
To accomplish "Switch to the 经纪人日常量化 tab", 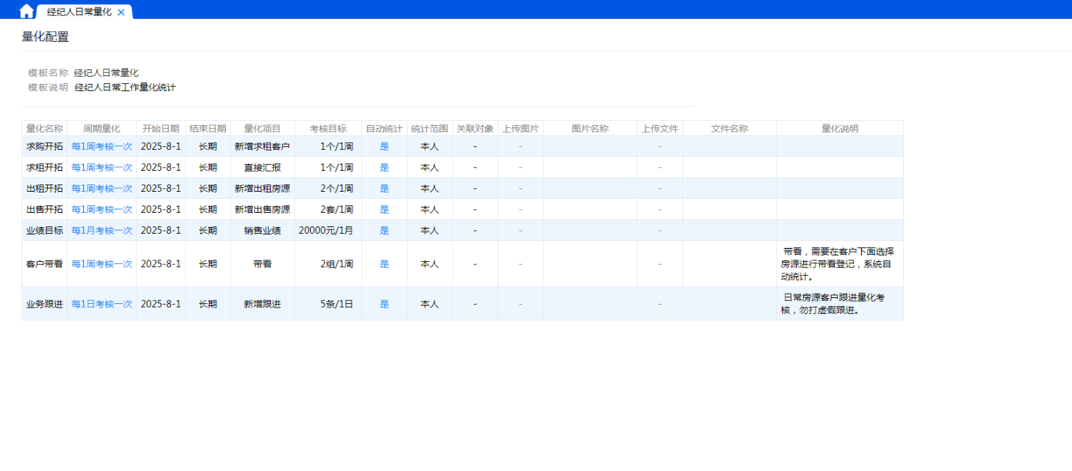I will 79,12.
